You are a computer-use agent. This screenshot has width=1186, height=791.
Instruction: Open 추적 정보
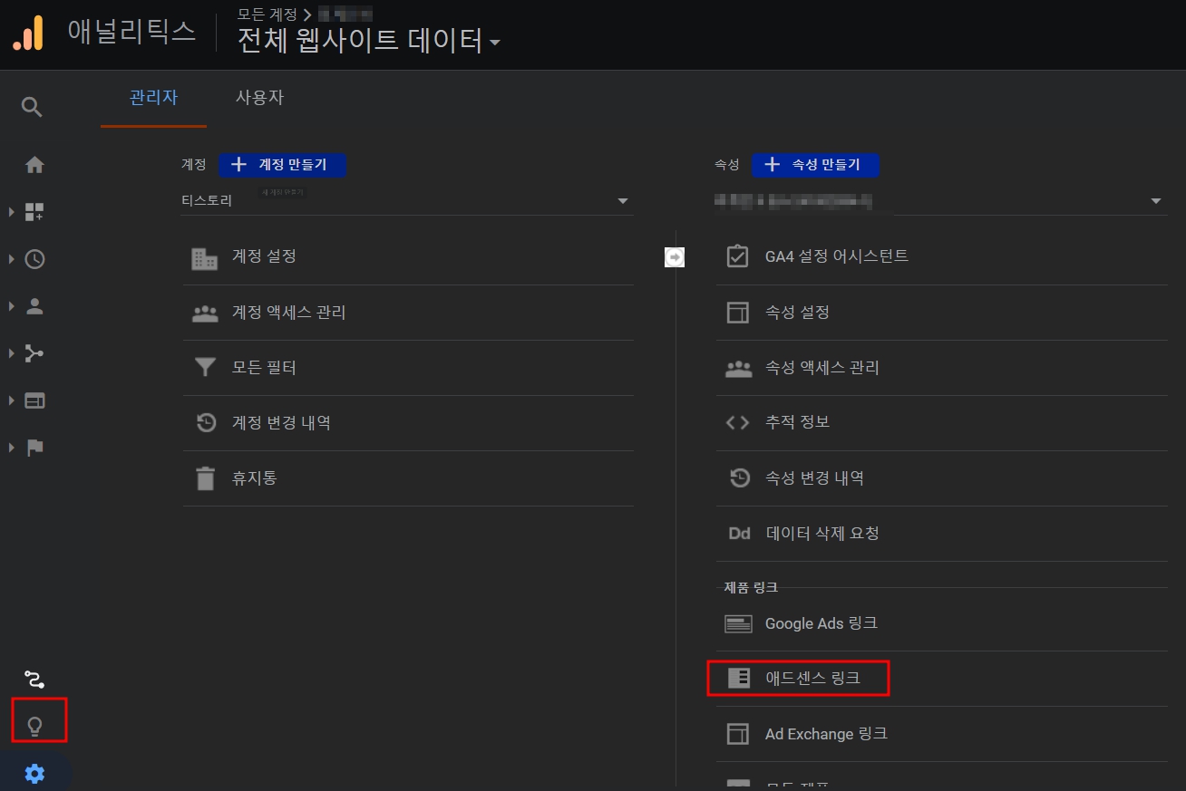[941, 422]
